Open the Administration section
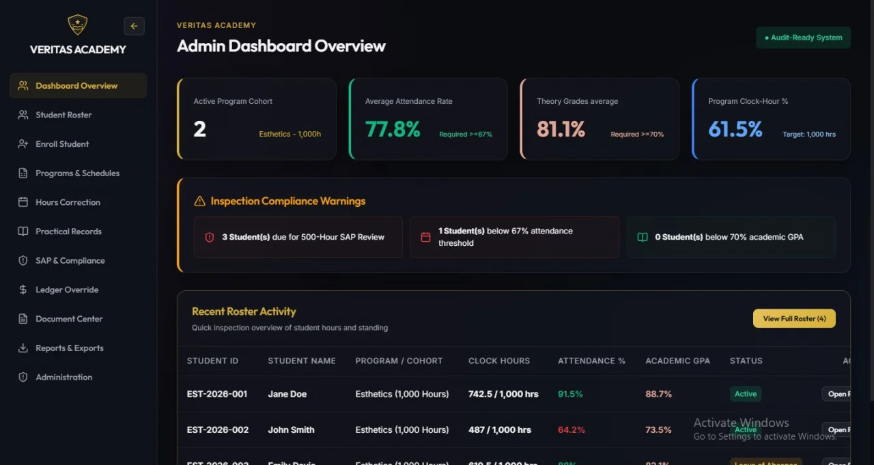Image resolution: width=874 pixels, height=465 pixels. pyautogui.click(x=78, y=377)
